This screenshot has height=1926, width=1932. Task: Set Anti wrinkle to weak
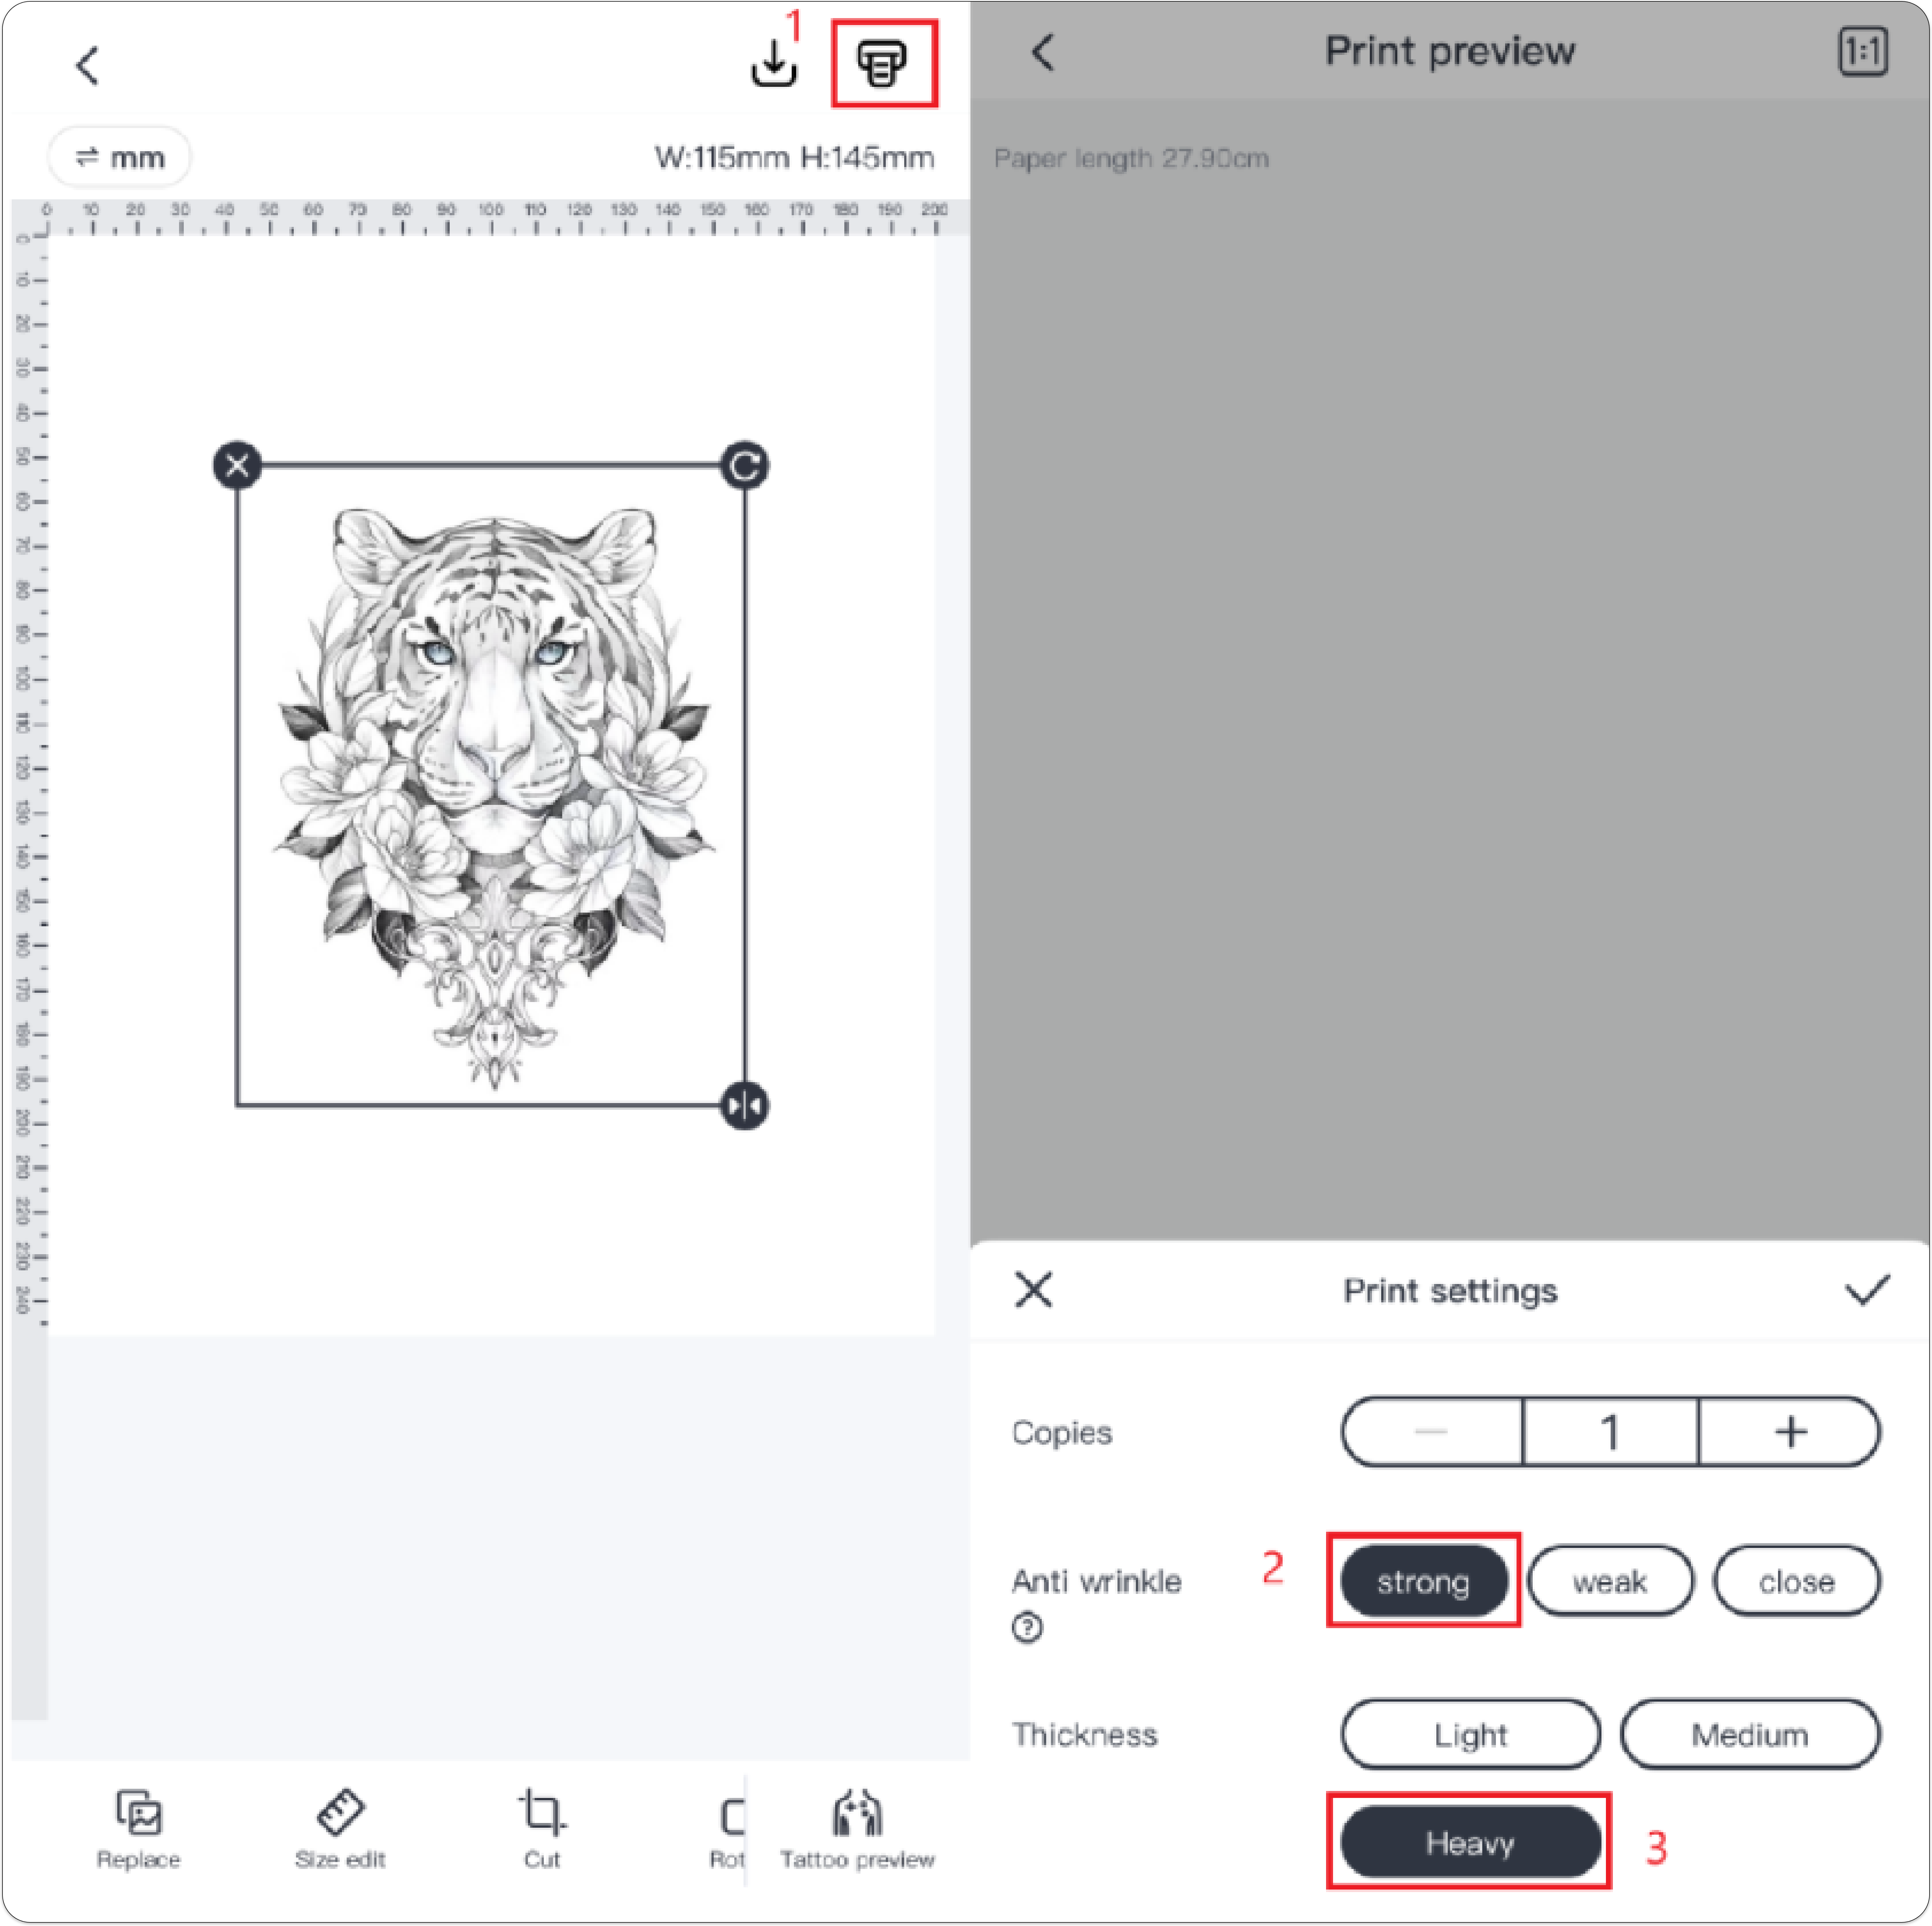pos(1609,1581)
